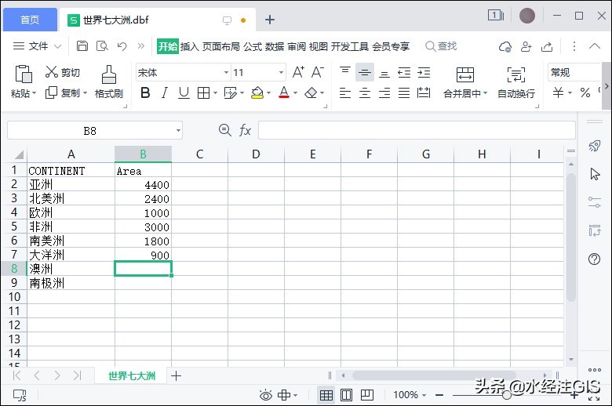Image resolution: width=612 pixels, height=406 pixels.
Task: Click the zoom slider handle
Action: (x=507, y=395)
